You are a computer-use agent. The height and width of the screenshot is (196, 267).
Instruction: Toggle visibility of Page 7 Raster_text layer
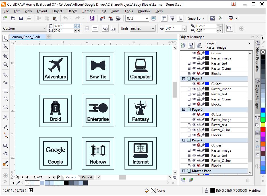pos(194,156)
